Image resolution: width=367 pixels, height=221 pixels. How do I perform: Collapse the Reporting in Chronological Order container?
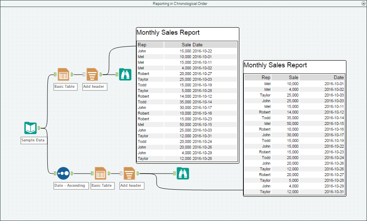363,3
